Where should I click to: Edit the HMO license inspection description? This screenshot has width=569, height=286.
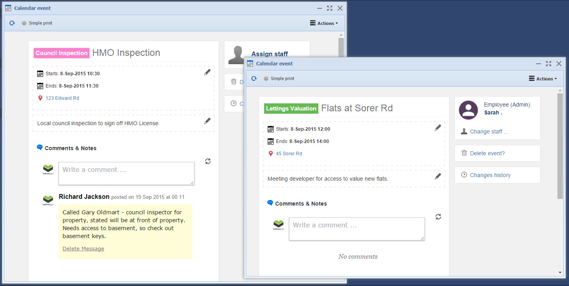[207, 121]
